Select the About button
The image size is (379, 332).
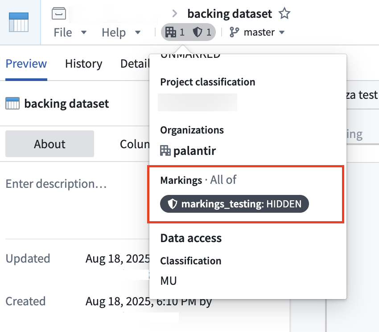pos(49,144)
